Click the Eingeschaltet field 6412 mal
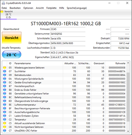The width and height of the screenshot is (132, 135). tap(120, 43)
